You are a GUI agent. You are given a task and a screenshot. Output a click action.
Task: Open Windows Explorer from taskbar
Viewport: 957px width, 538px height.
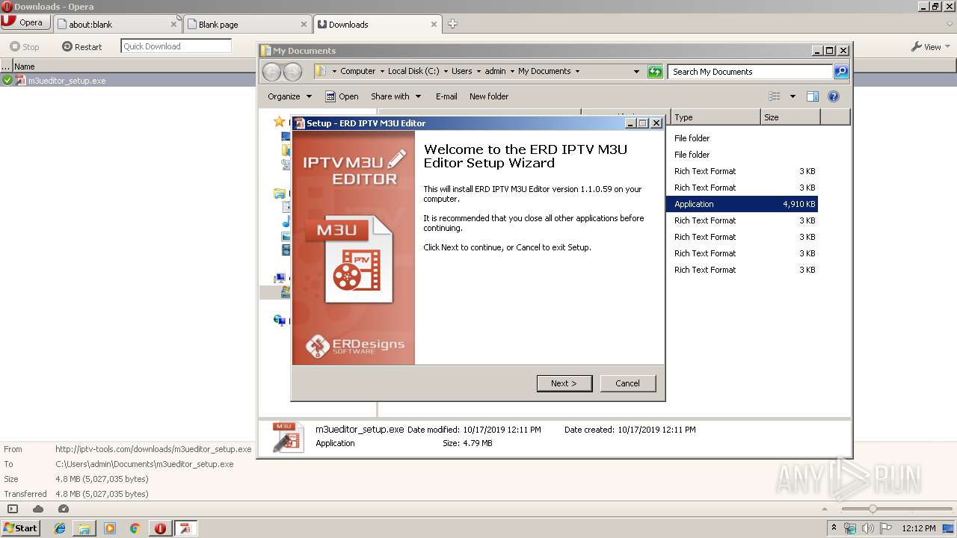coord(84,528)
